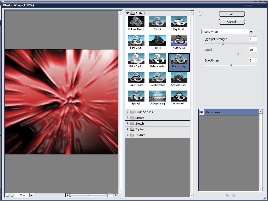The height and width of the screenshot is (201, 268).
Task: Collapse the Artistic filter folder
Action: pos(127,13)
